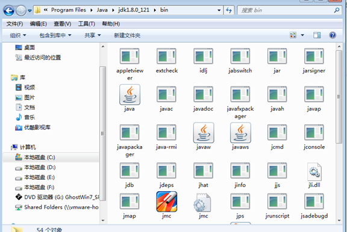Select the javafxpackager file icon

pos(240,94)
